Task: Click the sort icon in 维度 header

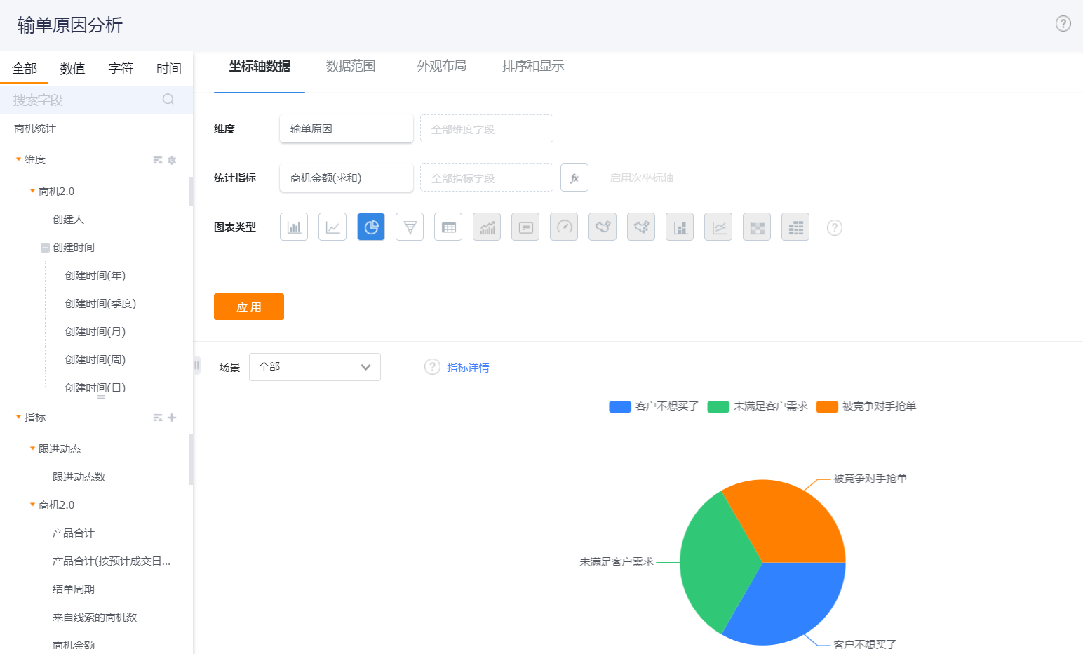Action: pyautogui.click(x=158, y=160)
